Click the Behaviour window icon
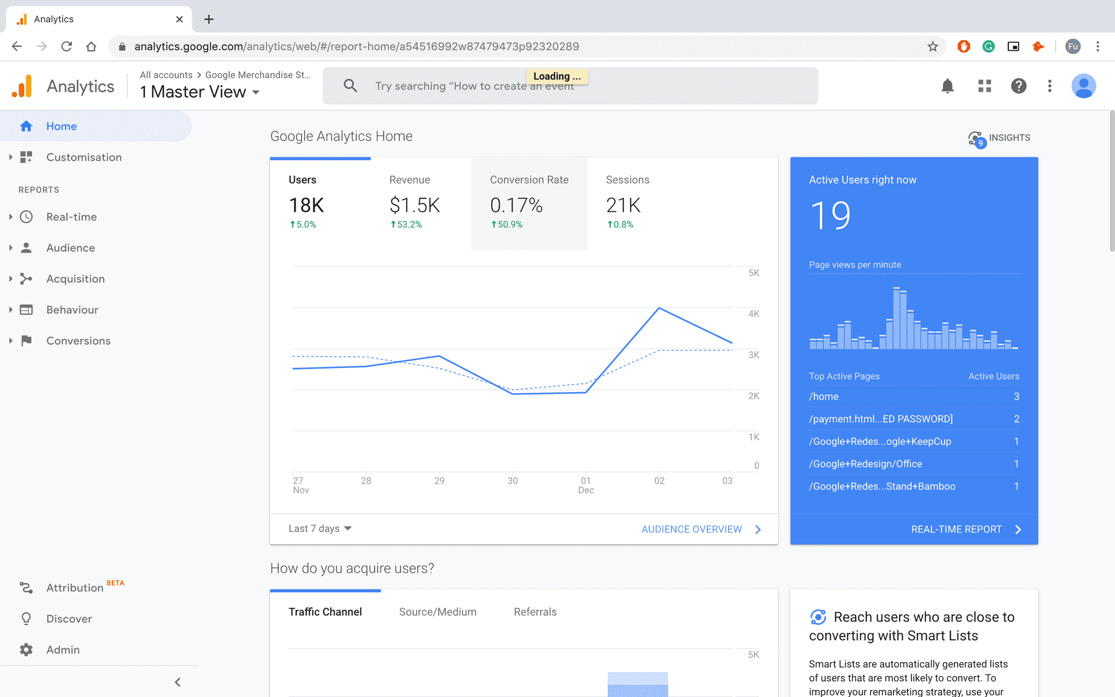 pos(26,310)
